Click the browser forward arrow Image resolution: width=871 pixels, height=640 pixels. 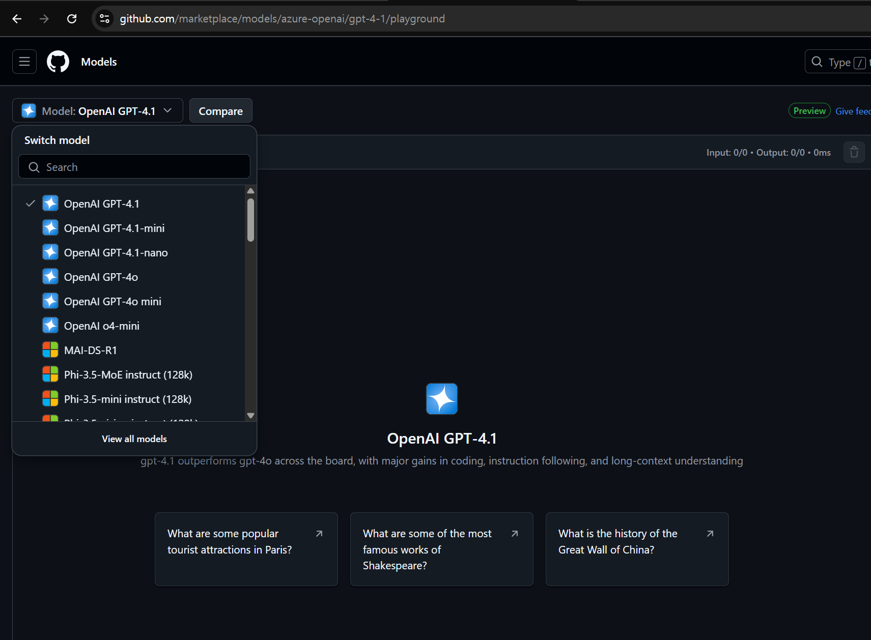44,19
